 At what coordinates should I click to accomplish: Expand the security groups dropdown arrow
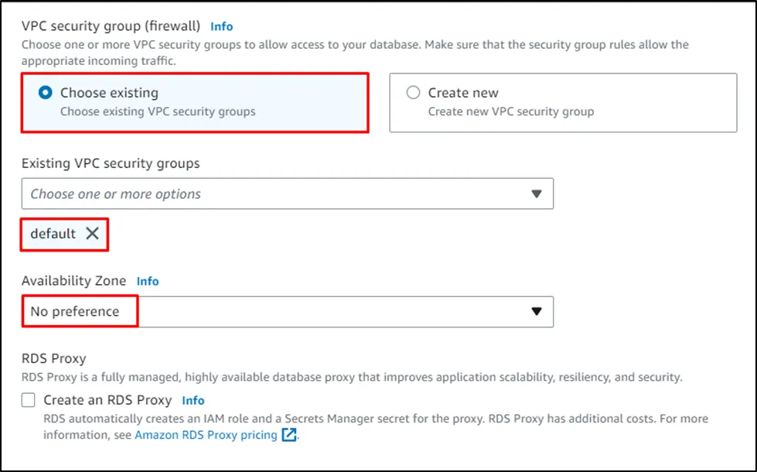point(537,194)
